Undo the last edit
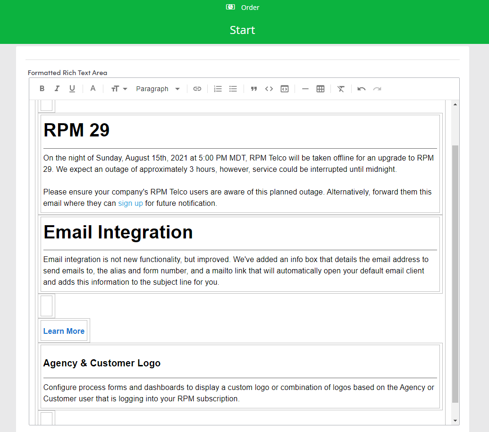This screenshot has width=489, height=432. [362, 89]
